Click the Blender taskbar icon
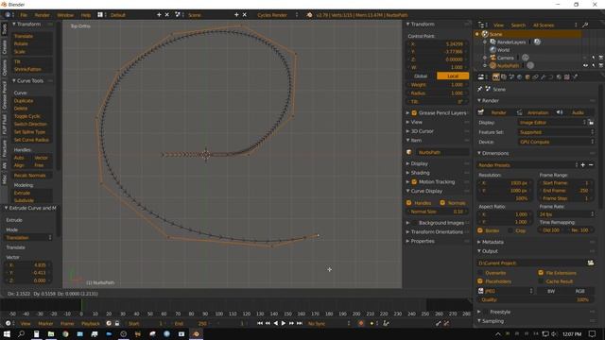605x340 pixels. point(196,333)
